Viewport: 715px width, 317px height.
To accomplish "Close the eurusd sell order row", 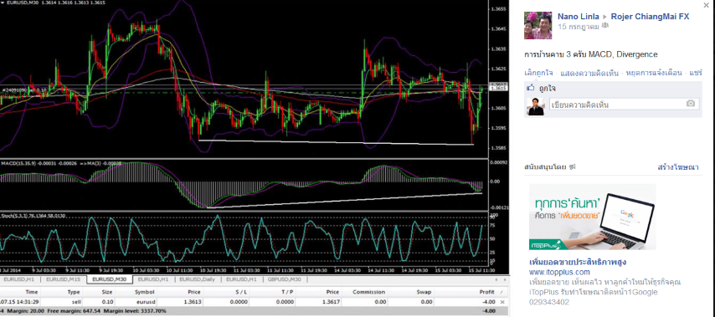I will tap(503, 302).
